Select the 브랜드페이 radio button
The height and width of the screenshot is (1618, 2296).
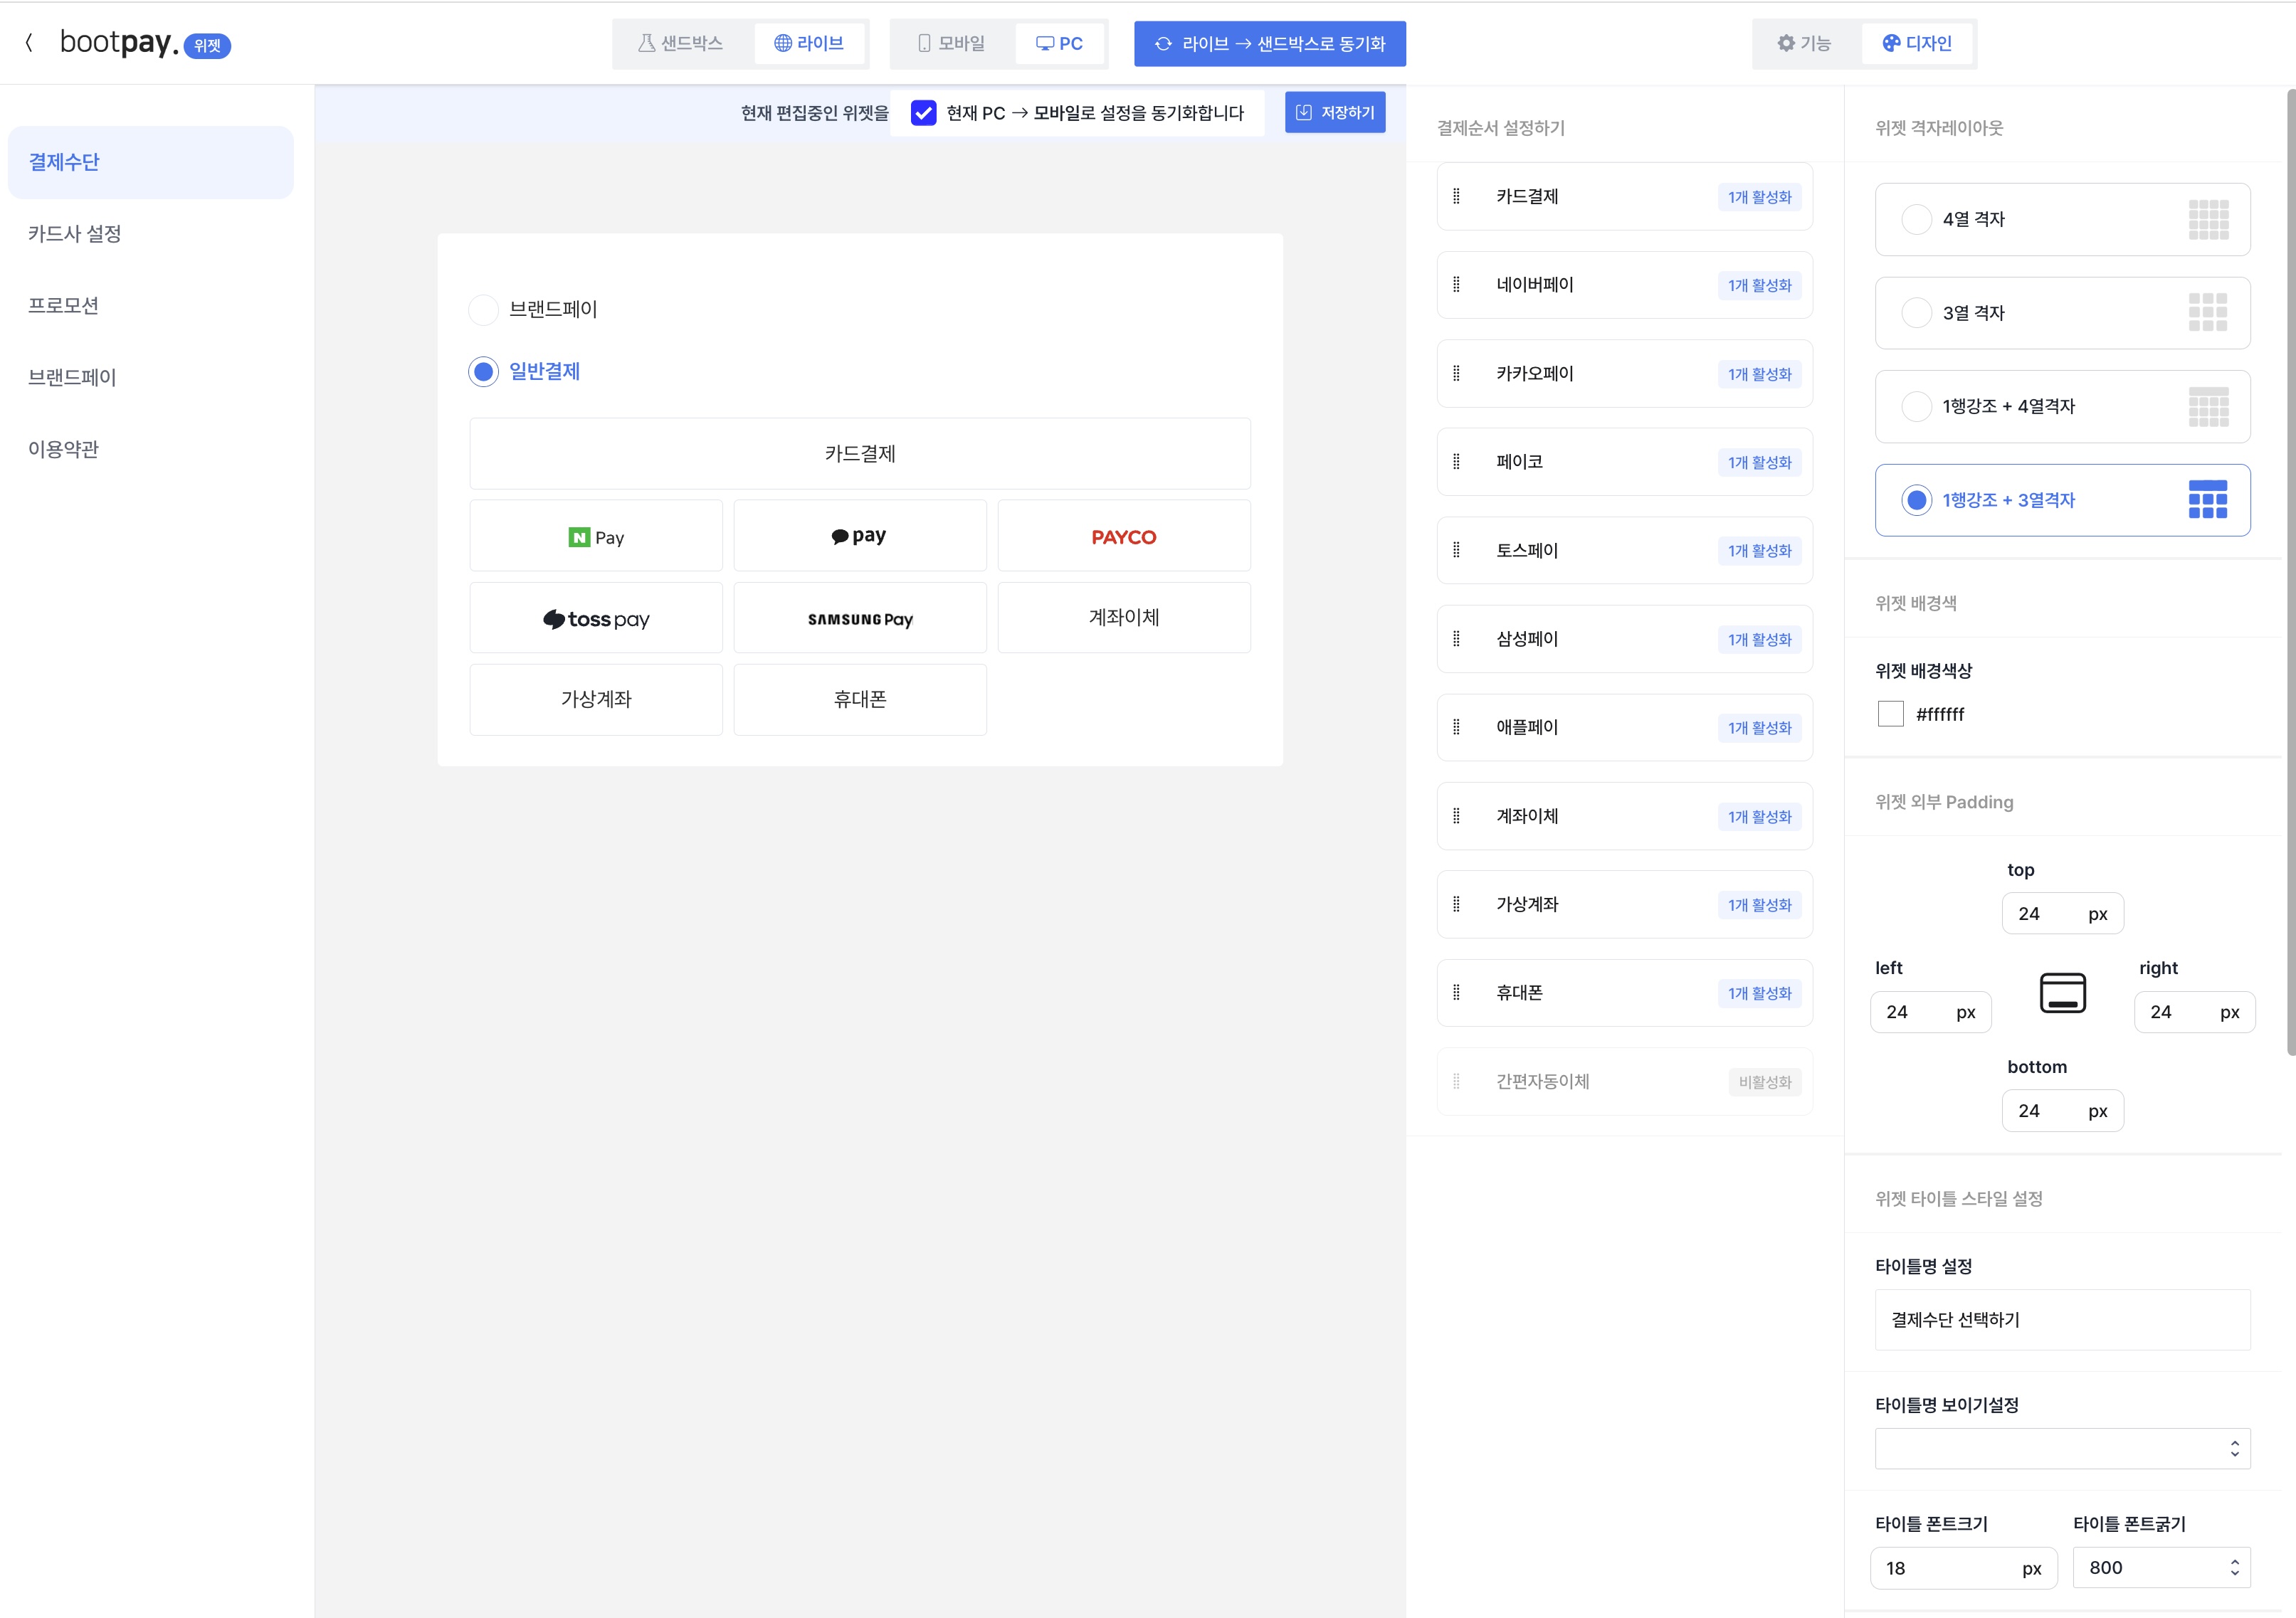click(484, 310)
